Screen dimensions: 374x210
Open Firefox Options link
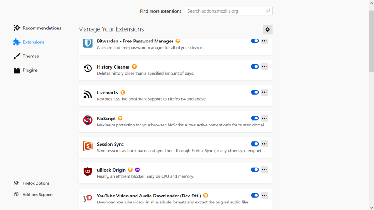click(x=36, y=183)
